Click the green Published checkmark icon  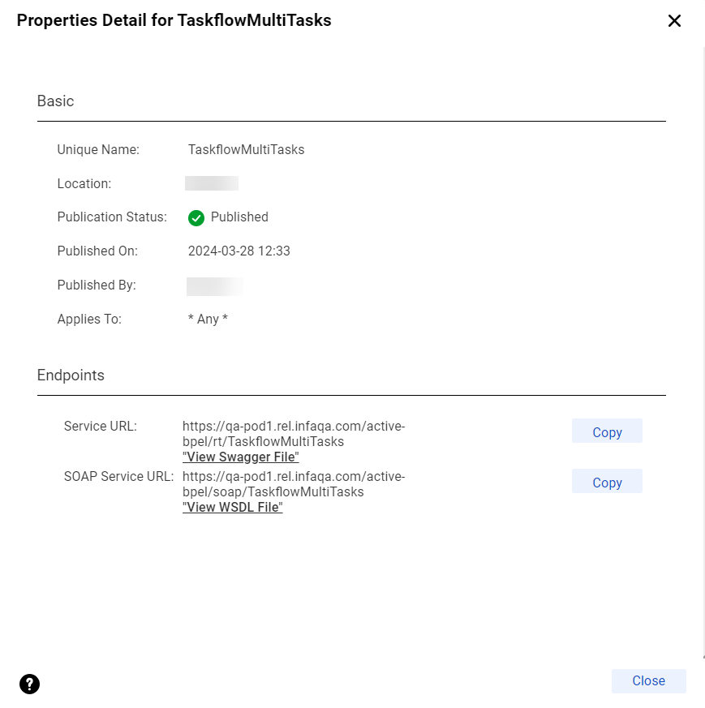tap(196, 217)
